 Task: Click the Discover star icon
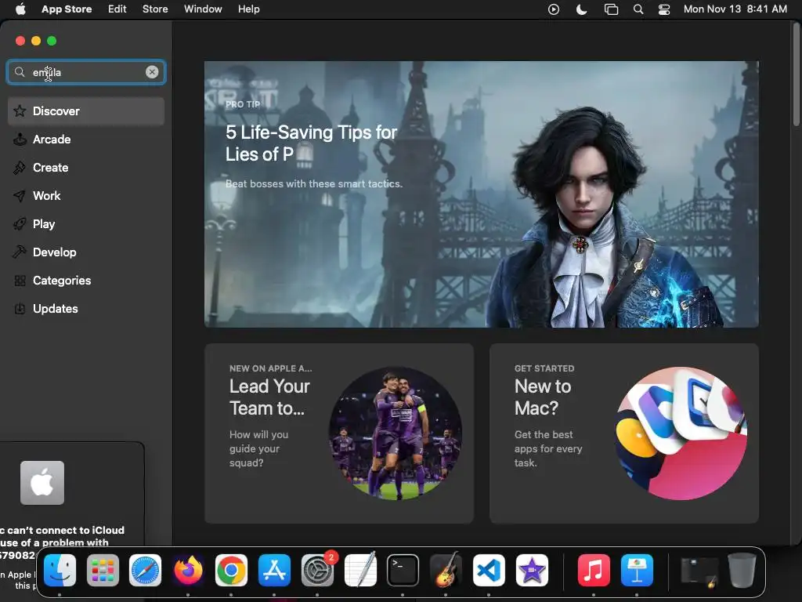[20, 111]
